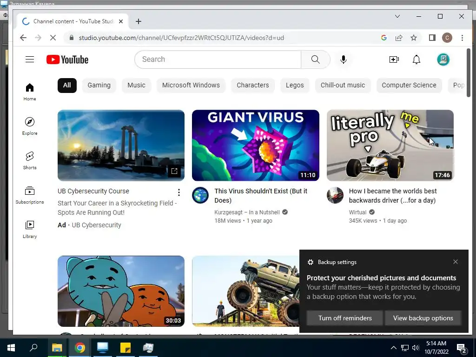
Task: Open the literally pro racing thumbnail
Action: tap(390, 145)
